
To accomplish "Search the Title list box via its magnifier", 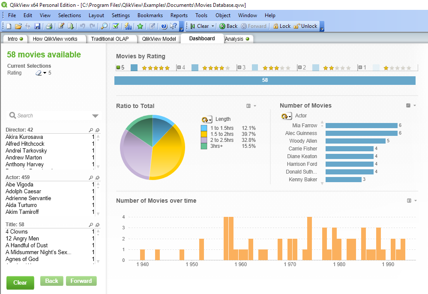I will (91, 225).
